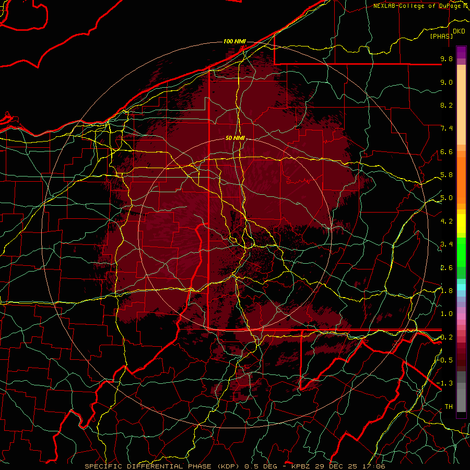Click the -0.5 value on color scale
The image size is (470, 470).
tap(445, 360)
